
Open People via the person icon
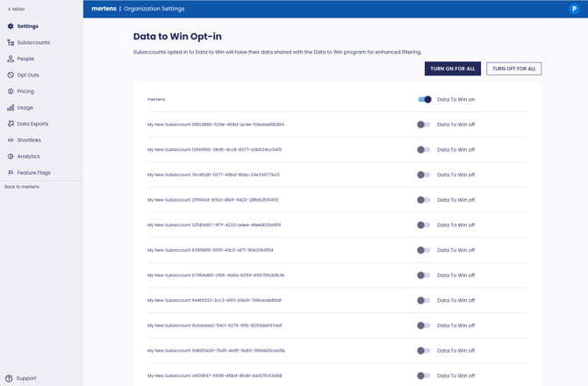point(11,59)
